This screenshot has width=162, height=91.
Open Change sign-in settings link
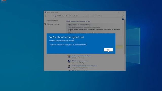point(53,24)
